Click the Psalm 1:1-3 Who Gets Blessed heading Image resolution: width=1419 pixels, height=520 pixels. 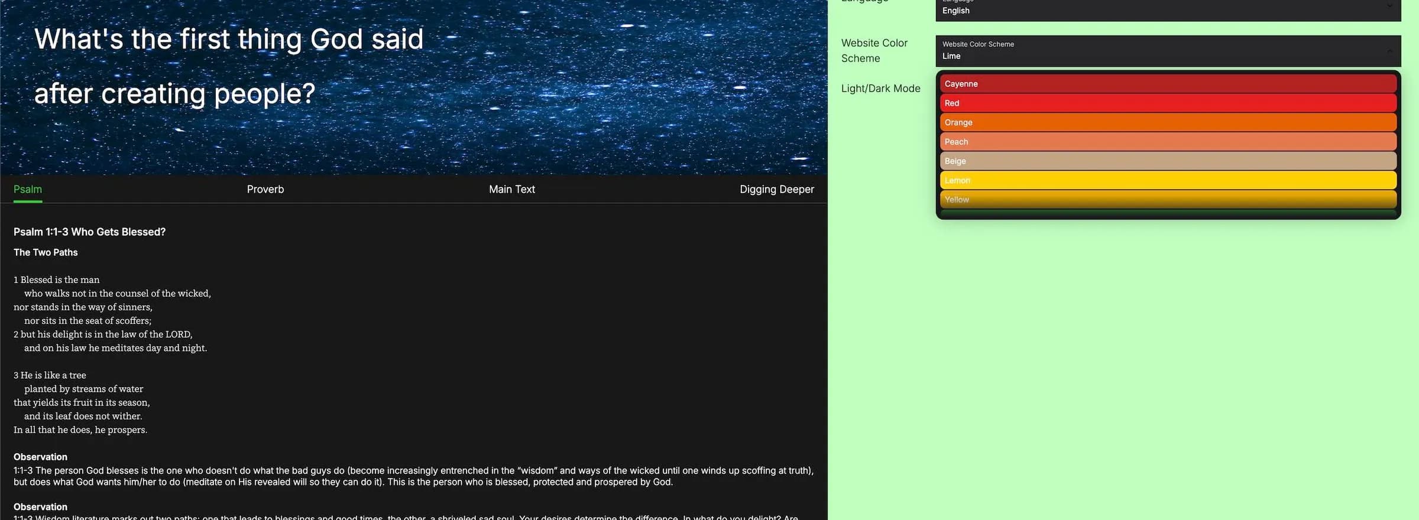[x=89, y=232]
